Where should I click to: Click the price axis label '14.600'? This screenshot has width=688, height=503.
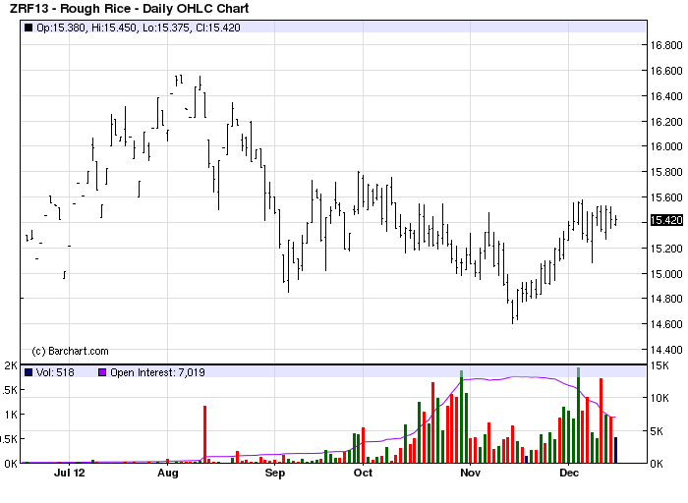(x=666, y=324)
